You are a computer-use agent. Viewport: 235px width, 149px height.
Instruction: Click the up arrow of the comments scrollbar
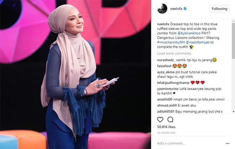click(233, 21)
